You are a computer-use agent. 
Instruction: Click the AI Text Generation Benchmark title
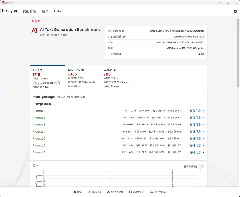pos(70,30)
